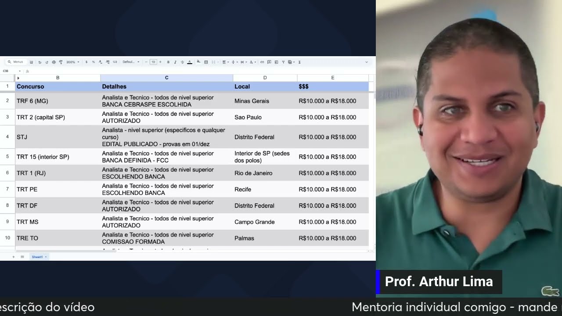
Task: Click the undo arrow icon
Action: [x=40, y=62]
